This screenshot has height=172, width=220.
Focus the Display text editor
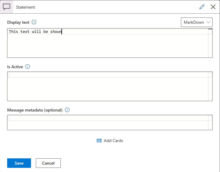click(110, 43)
